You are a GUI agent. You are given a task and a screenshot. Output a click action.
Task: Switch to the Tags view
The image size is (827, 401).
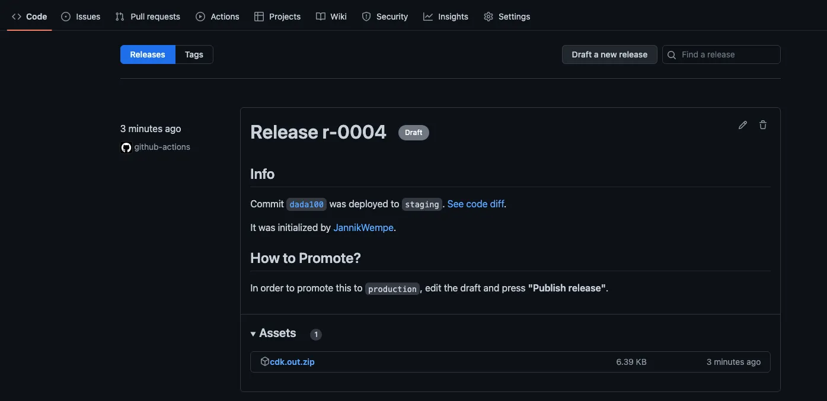coord(194,54)
